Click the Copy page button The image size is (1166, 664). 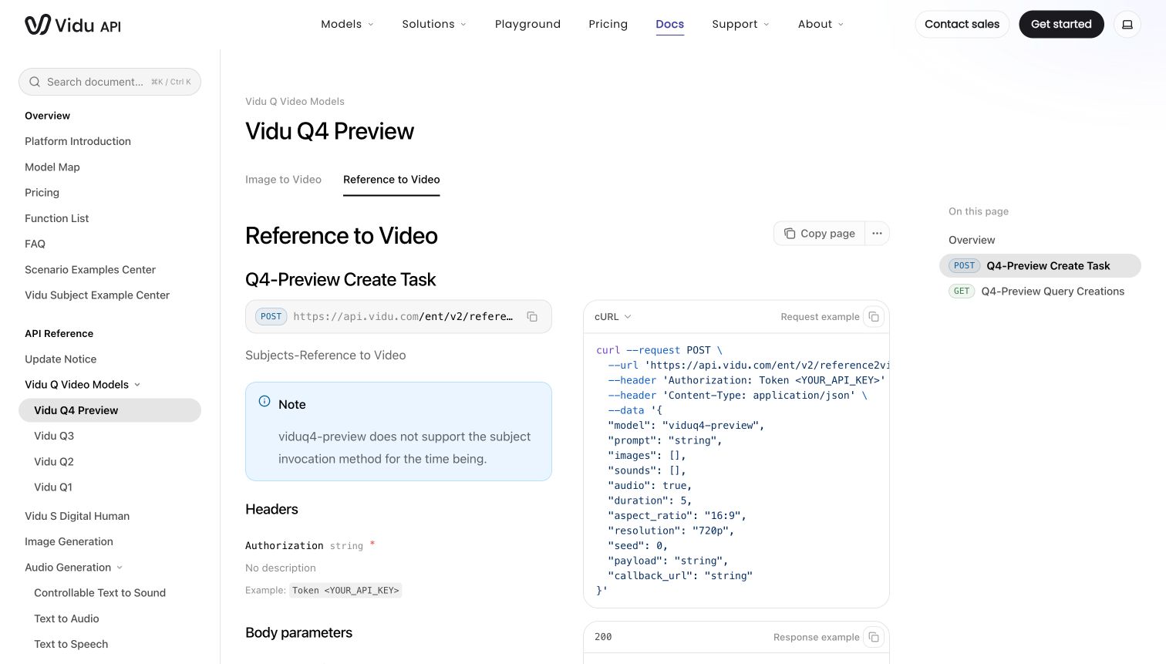[820, 234]
